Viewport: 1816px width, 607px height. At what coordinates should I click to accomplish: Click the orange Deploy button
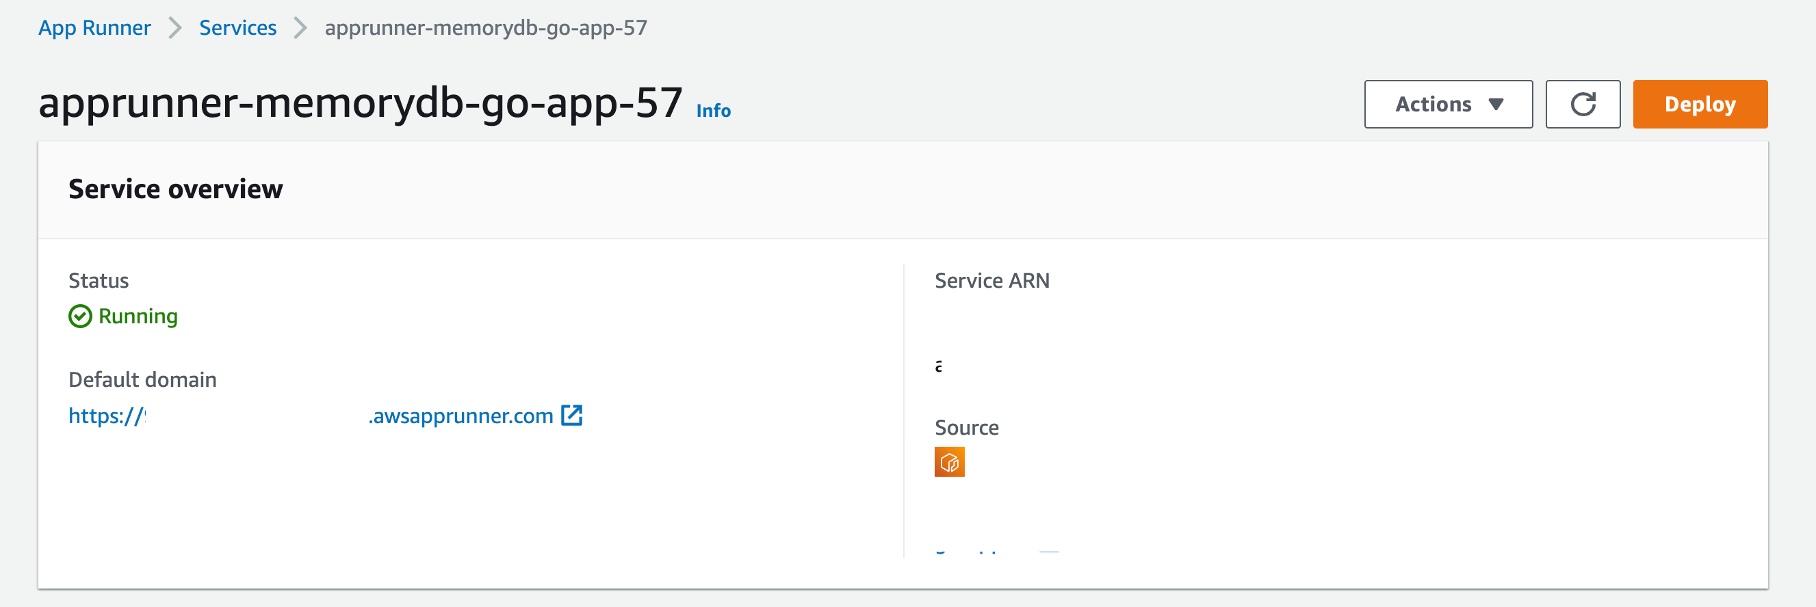point(1700,103)
